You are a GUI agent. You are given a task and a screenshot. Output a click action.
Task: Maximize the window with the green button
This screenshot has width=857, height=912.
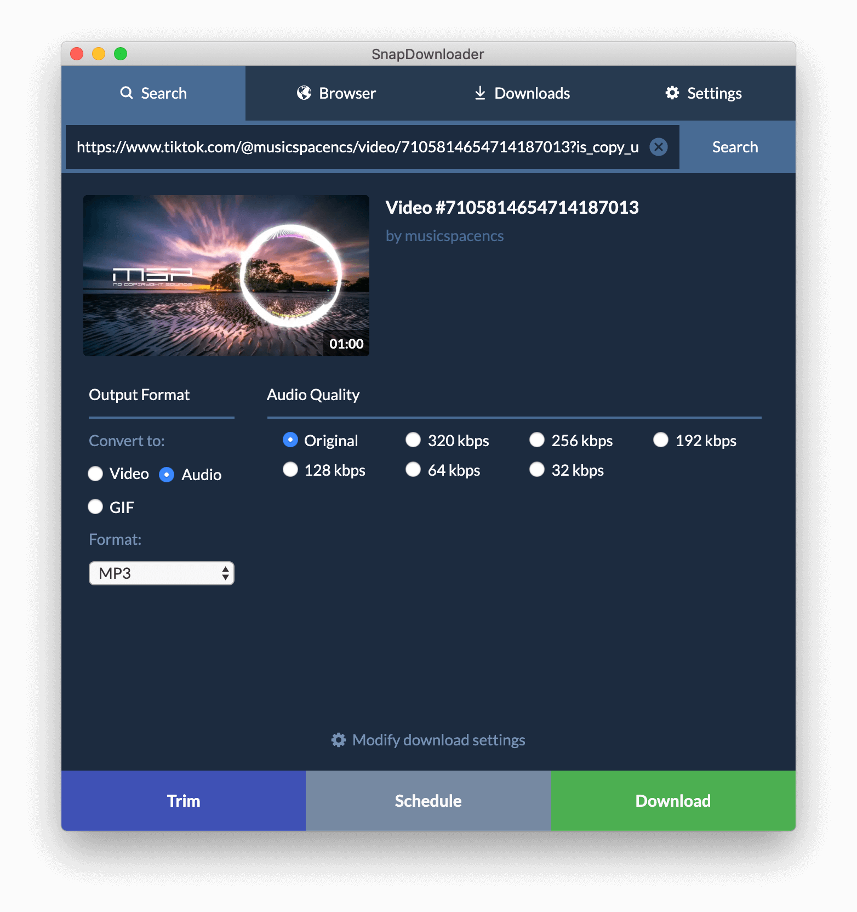click(121, 54)
